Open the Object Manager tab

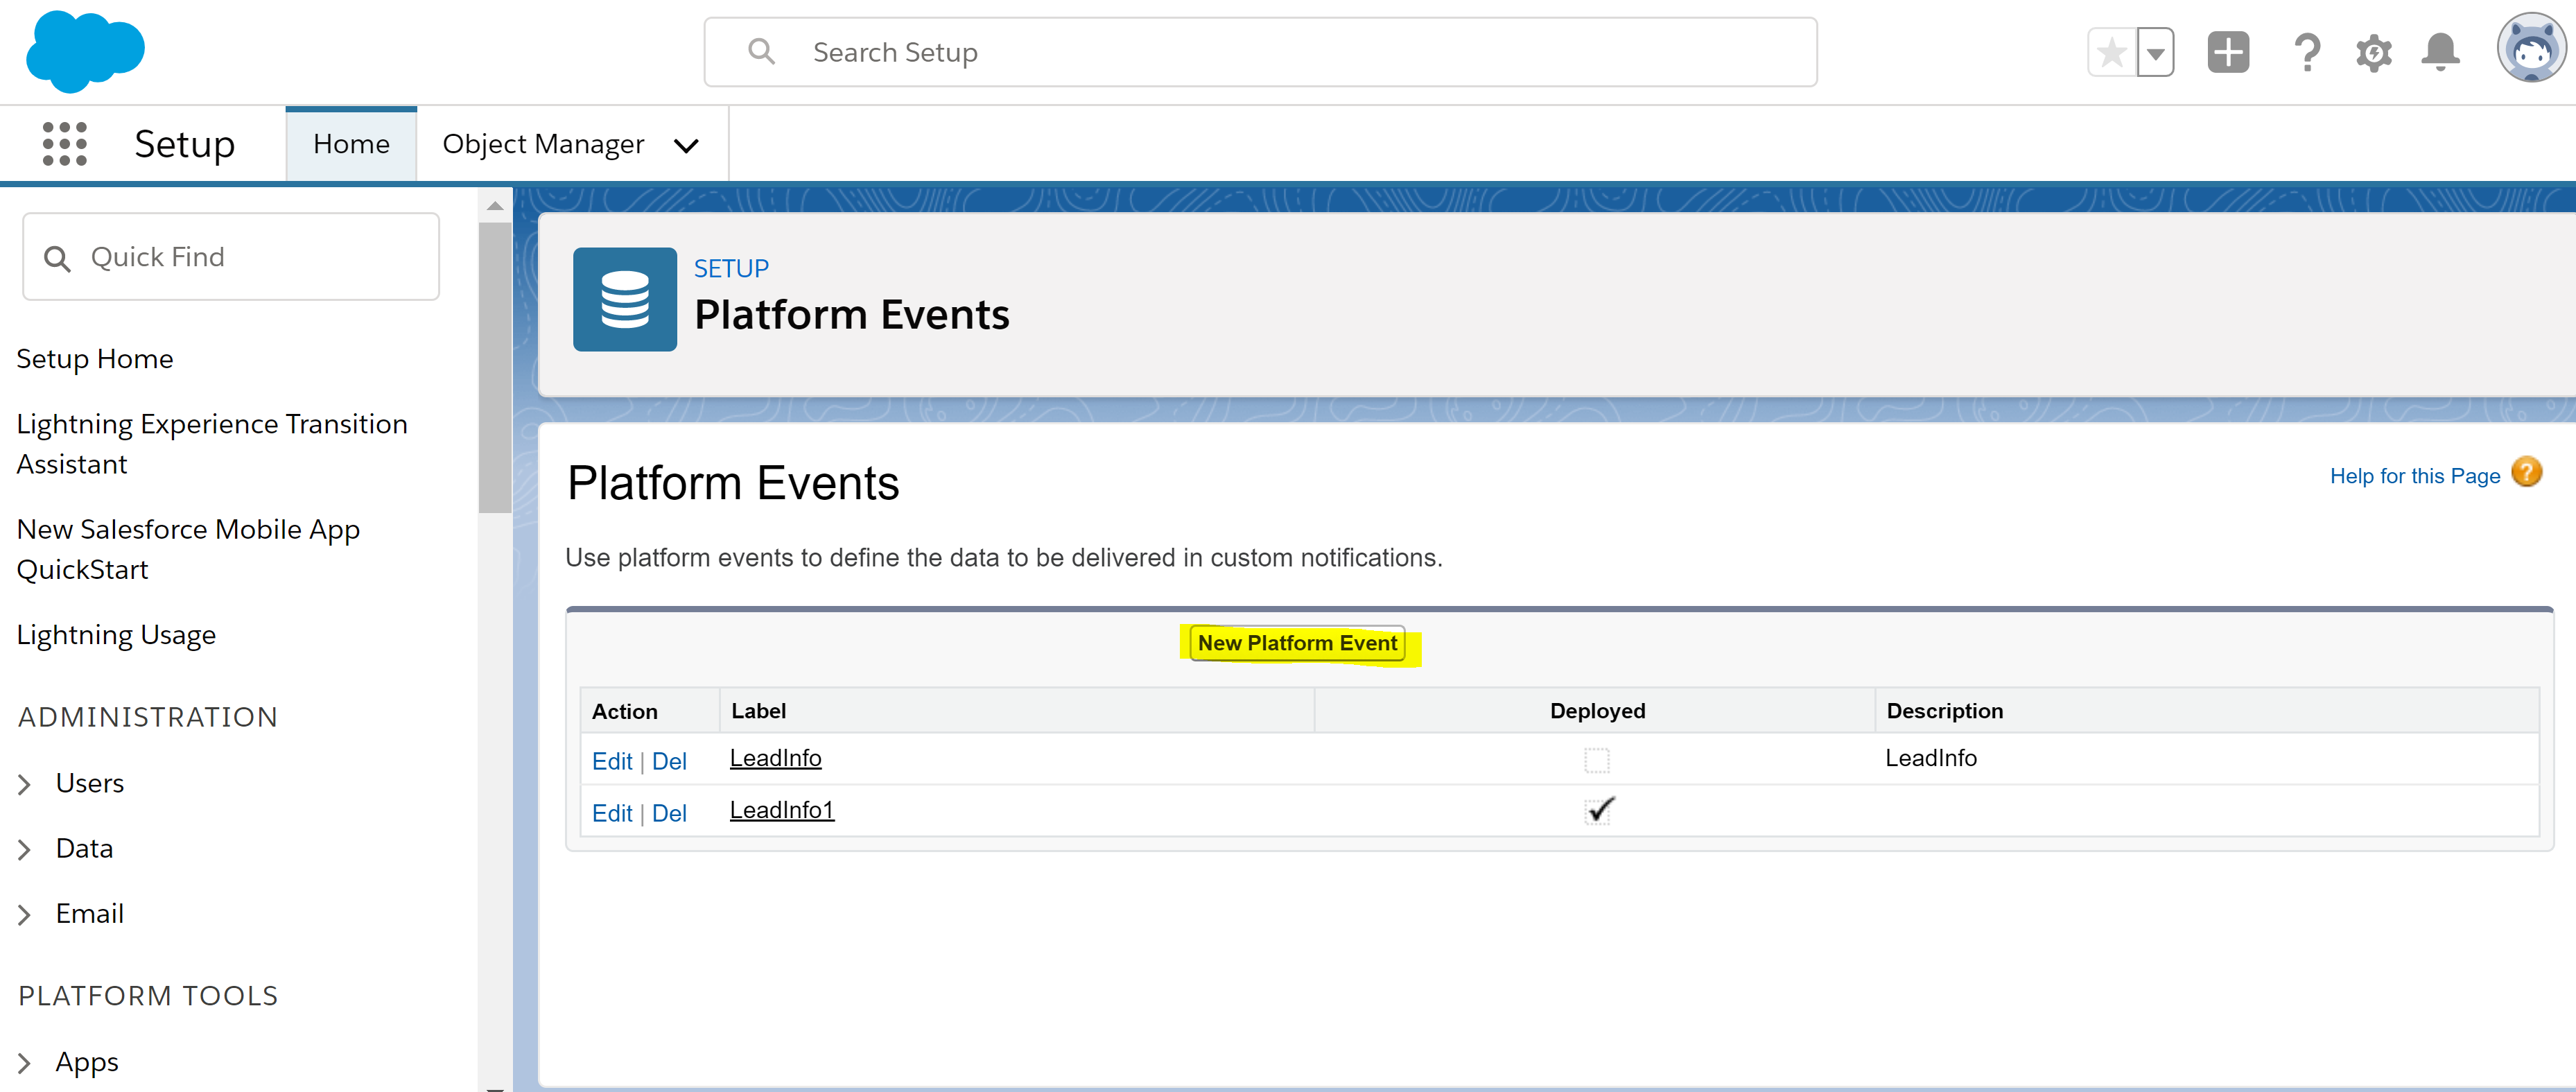543,144
